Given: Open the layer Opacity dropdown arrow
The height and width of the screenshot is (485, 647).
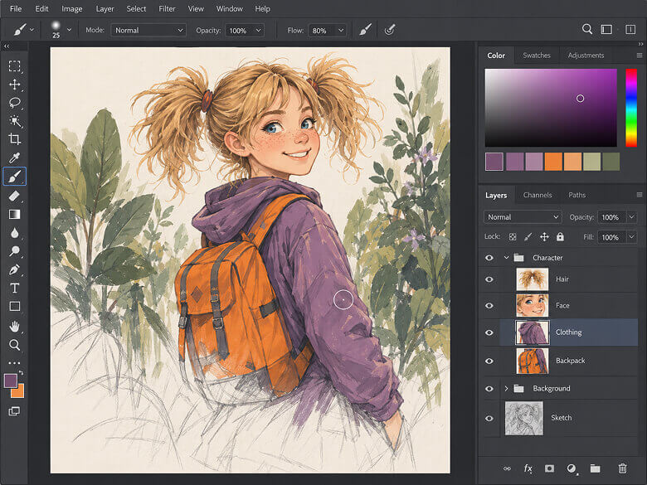Looking at the screenshot, I should pos(631,217).
